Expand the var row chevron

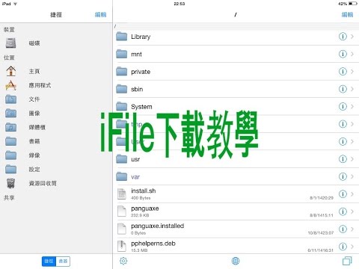[352, 176]
